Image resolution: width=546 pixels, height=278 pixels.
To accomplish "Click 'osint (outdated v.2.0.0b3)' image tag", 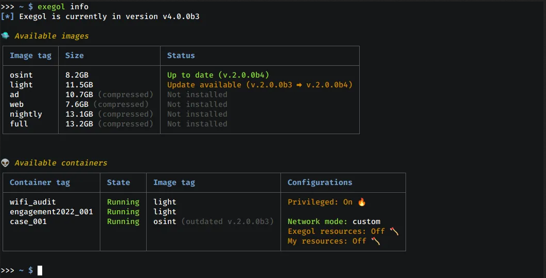I will [214, 221].
